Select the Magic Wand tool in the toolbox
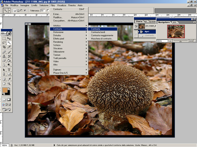Screen dimensions: 197x147 (9, 43)
